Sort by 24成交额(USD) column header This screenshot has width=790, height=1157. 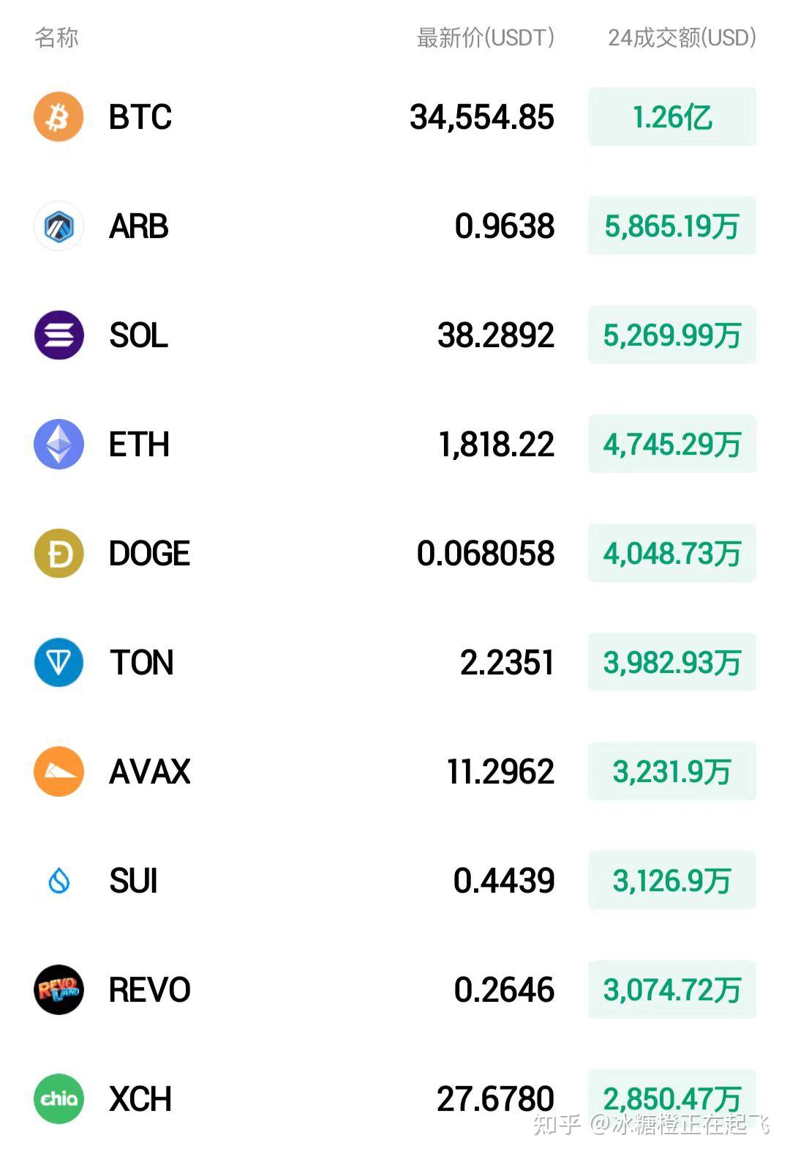(x=682, y=37)
